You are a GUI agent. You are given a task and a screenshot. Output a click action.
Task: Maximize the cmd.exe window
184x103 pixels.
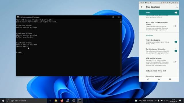click(x=113, y=17)
